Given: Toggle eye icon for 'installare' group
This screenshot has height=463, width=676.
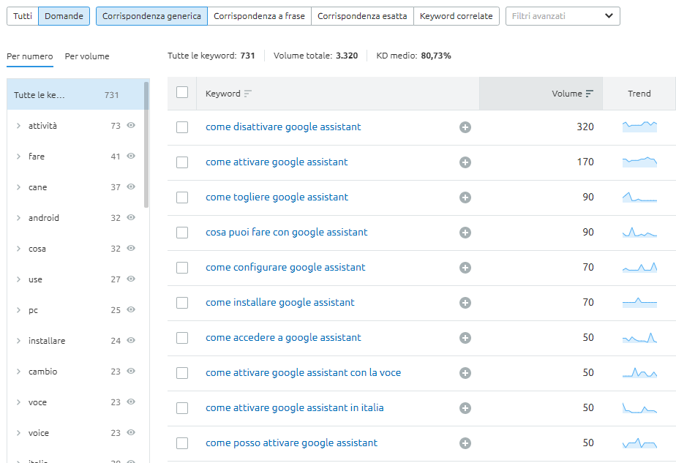Looking at the screenshot, I should coord(131,340).
